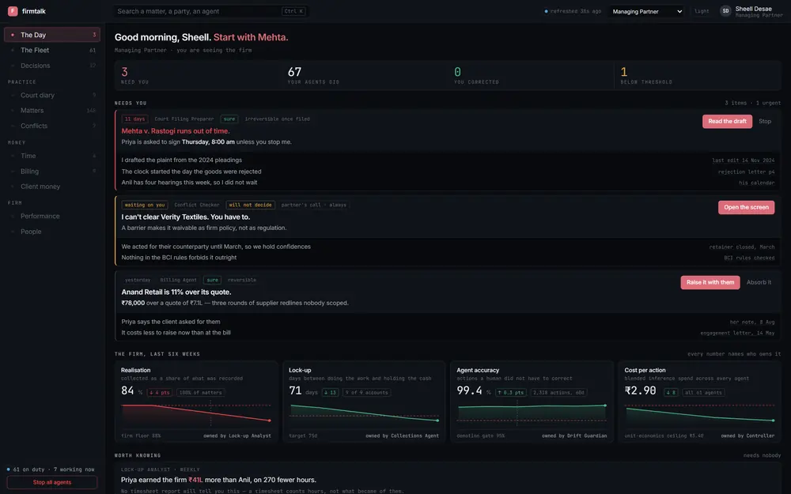The width and height of the screenshot is (791, 494).
Task: Click the Court Filing Preparer label
Action: tap(184, 119)
